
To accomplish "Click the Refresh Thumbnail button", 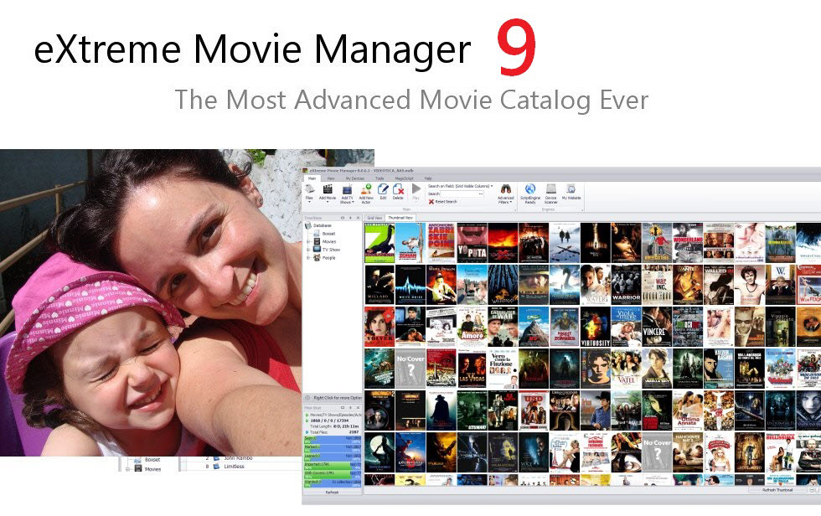I will pos(777,490).
